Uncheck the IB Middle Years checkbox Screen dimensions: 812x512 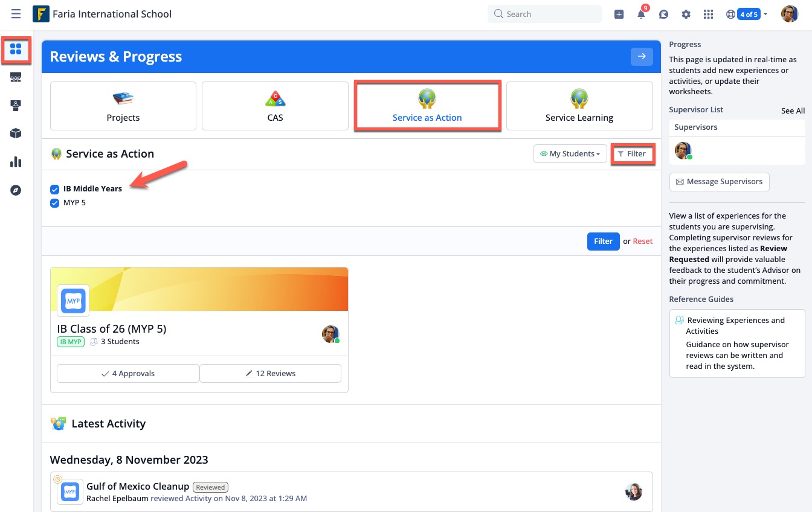[x=55, y=189]
